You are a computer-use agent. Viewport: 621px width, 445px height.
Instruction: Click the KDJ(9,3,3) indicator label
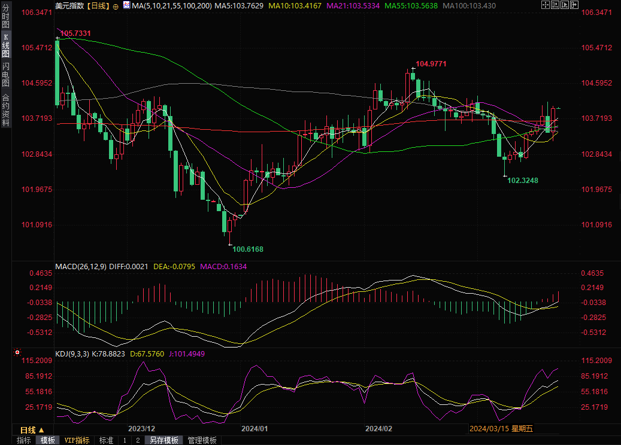(x=72, y=354)
